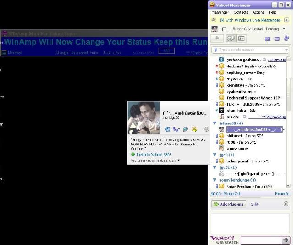Select contact azhar yusuf
The width and height of the screenshot is (293, 245).
coord(237,161)
